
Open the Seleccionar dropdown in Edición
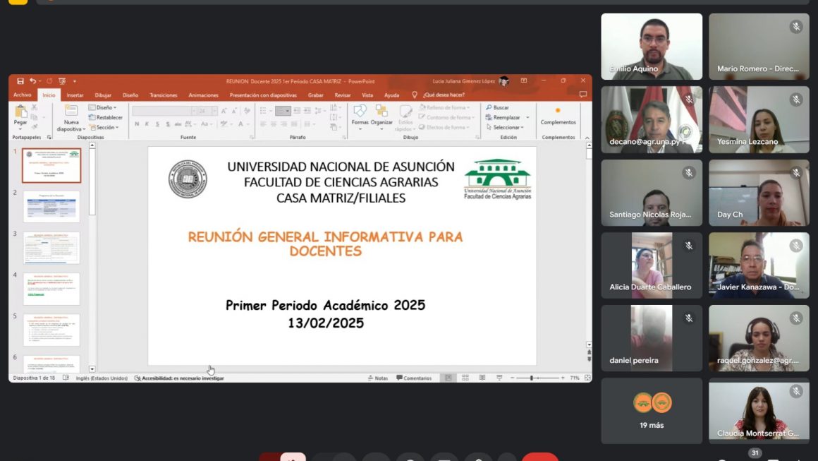(x=506, y=128)
